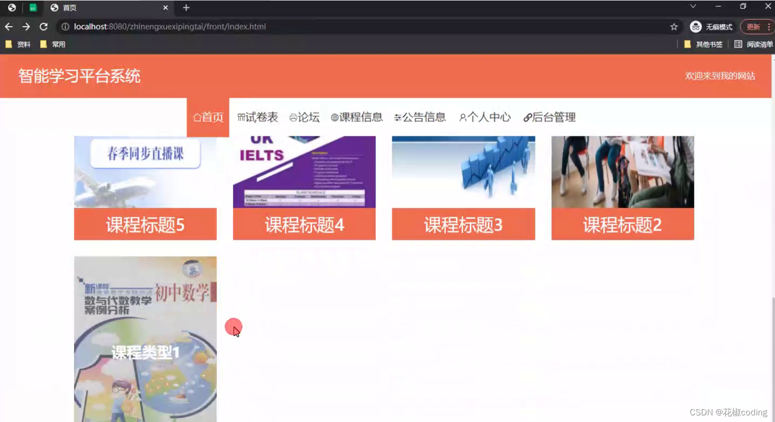The width and height of the screenshot is (775, 422).
Task: Click the incognito 无痕模式 avatar icon
Action: click(x=695, y=26)
